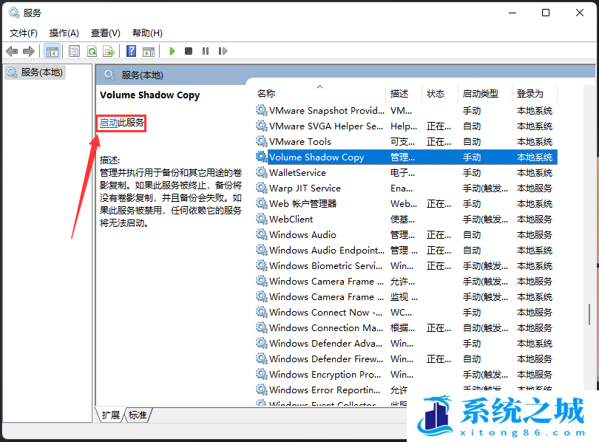Click the vertical scrollbar thumb
The height and width of the screenshot is (442, 599).
[589, 315]
